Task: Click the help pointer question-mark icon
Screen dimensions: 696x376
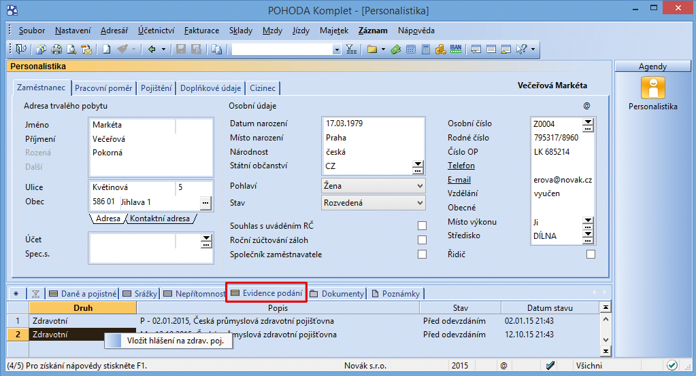Action: pos(522,49)
